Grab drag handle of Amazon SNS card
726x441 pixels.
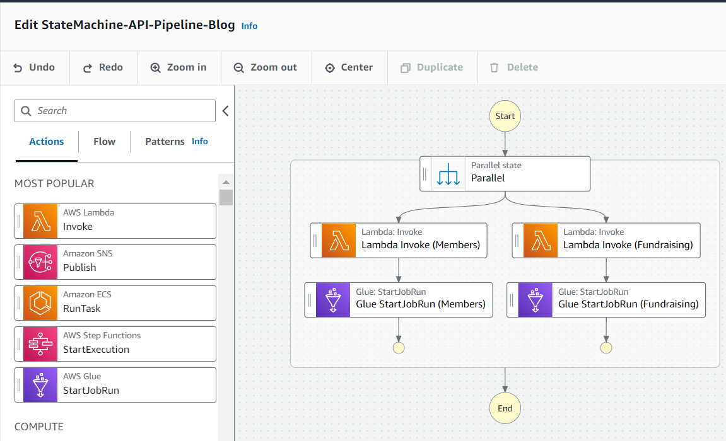19,262
